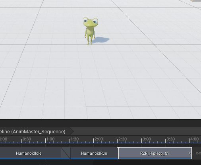Select the R2R_HipHop_01 clip
Screen dimensions: 201x165
point(155,153)
